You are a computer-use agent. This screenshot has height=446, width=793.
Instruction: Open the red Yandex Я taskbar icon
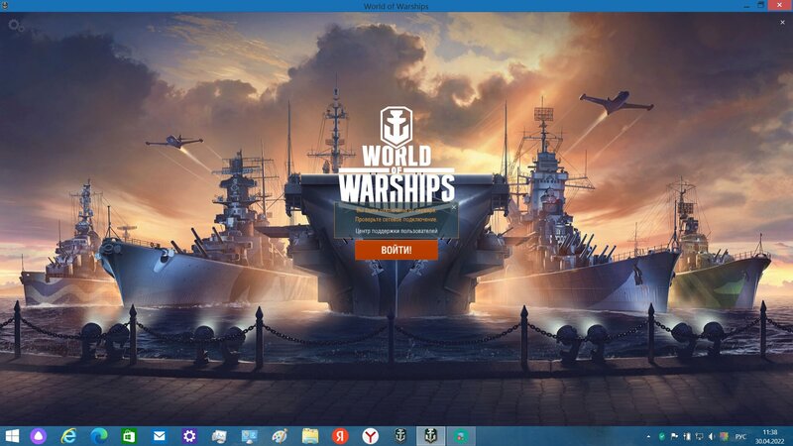coord(340,436)
